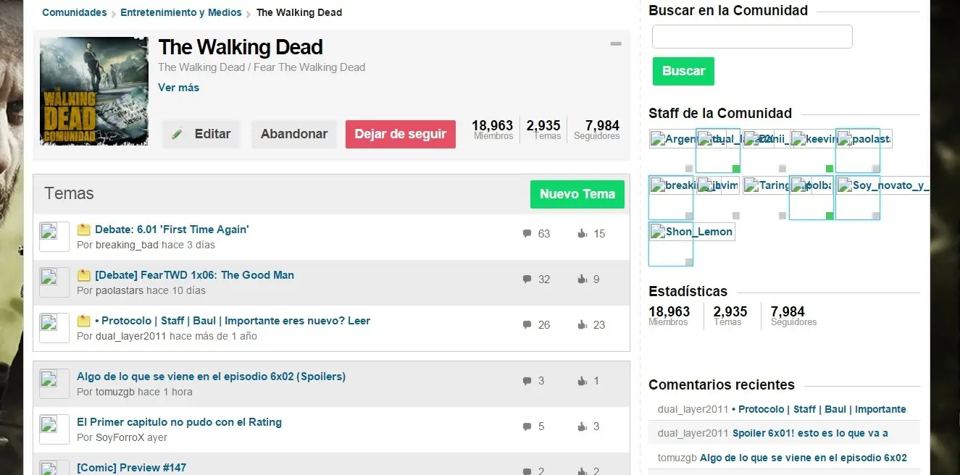Open recent comment 'Spoiler 6x01! esto es lo que va a'

pyautogui.click(x=810, y=433)
